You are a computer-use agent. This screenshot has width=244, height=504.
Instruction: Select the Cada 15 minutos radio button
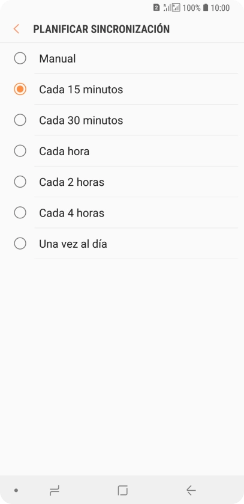20,89
